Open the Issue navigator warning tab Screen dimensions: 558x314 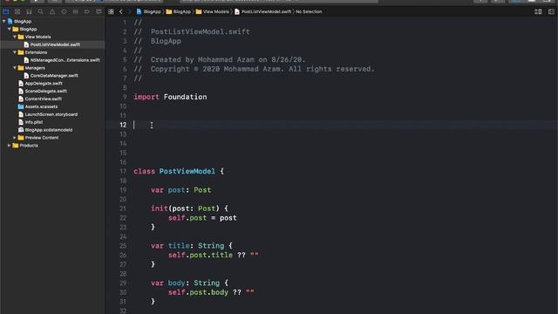pos(52,11)
